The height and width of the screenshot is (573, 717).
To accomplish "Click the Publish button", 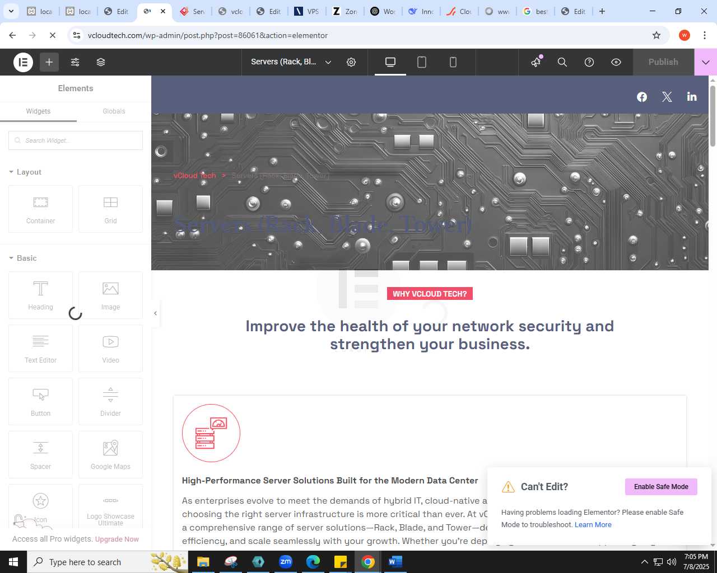I will pyautogui.click(x=663, y=62).
